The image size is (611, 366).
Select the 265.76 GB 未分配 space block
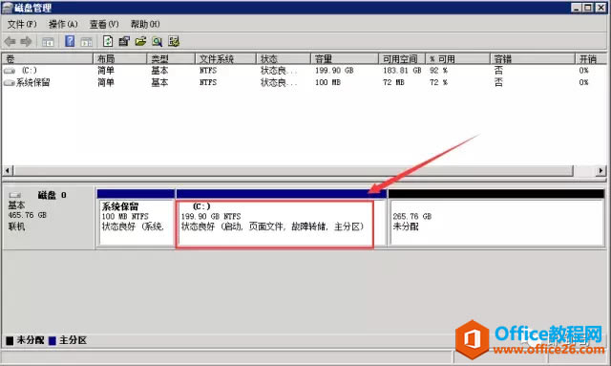pos(496,218)
